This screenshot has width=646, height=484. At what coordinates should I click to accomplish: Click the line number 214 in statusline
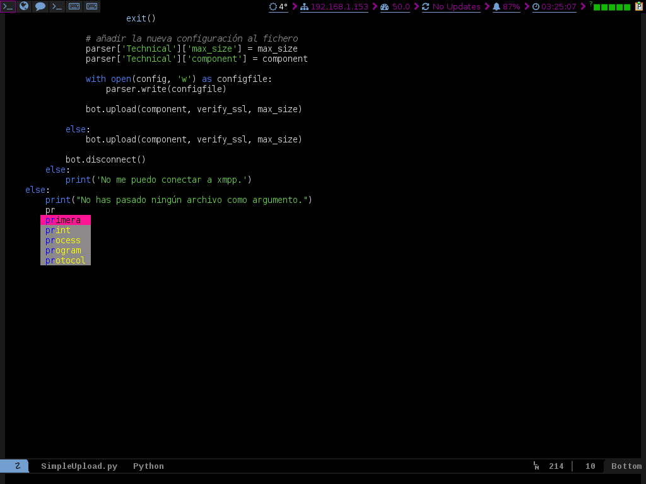556,466
